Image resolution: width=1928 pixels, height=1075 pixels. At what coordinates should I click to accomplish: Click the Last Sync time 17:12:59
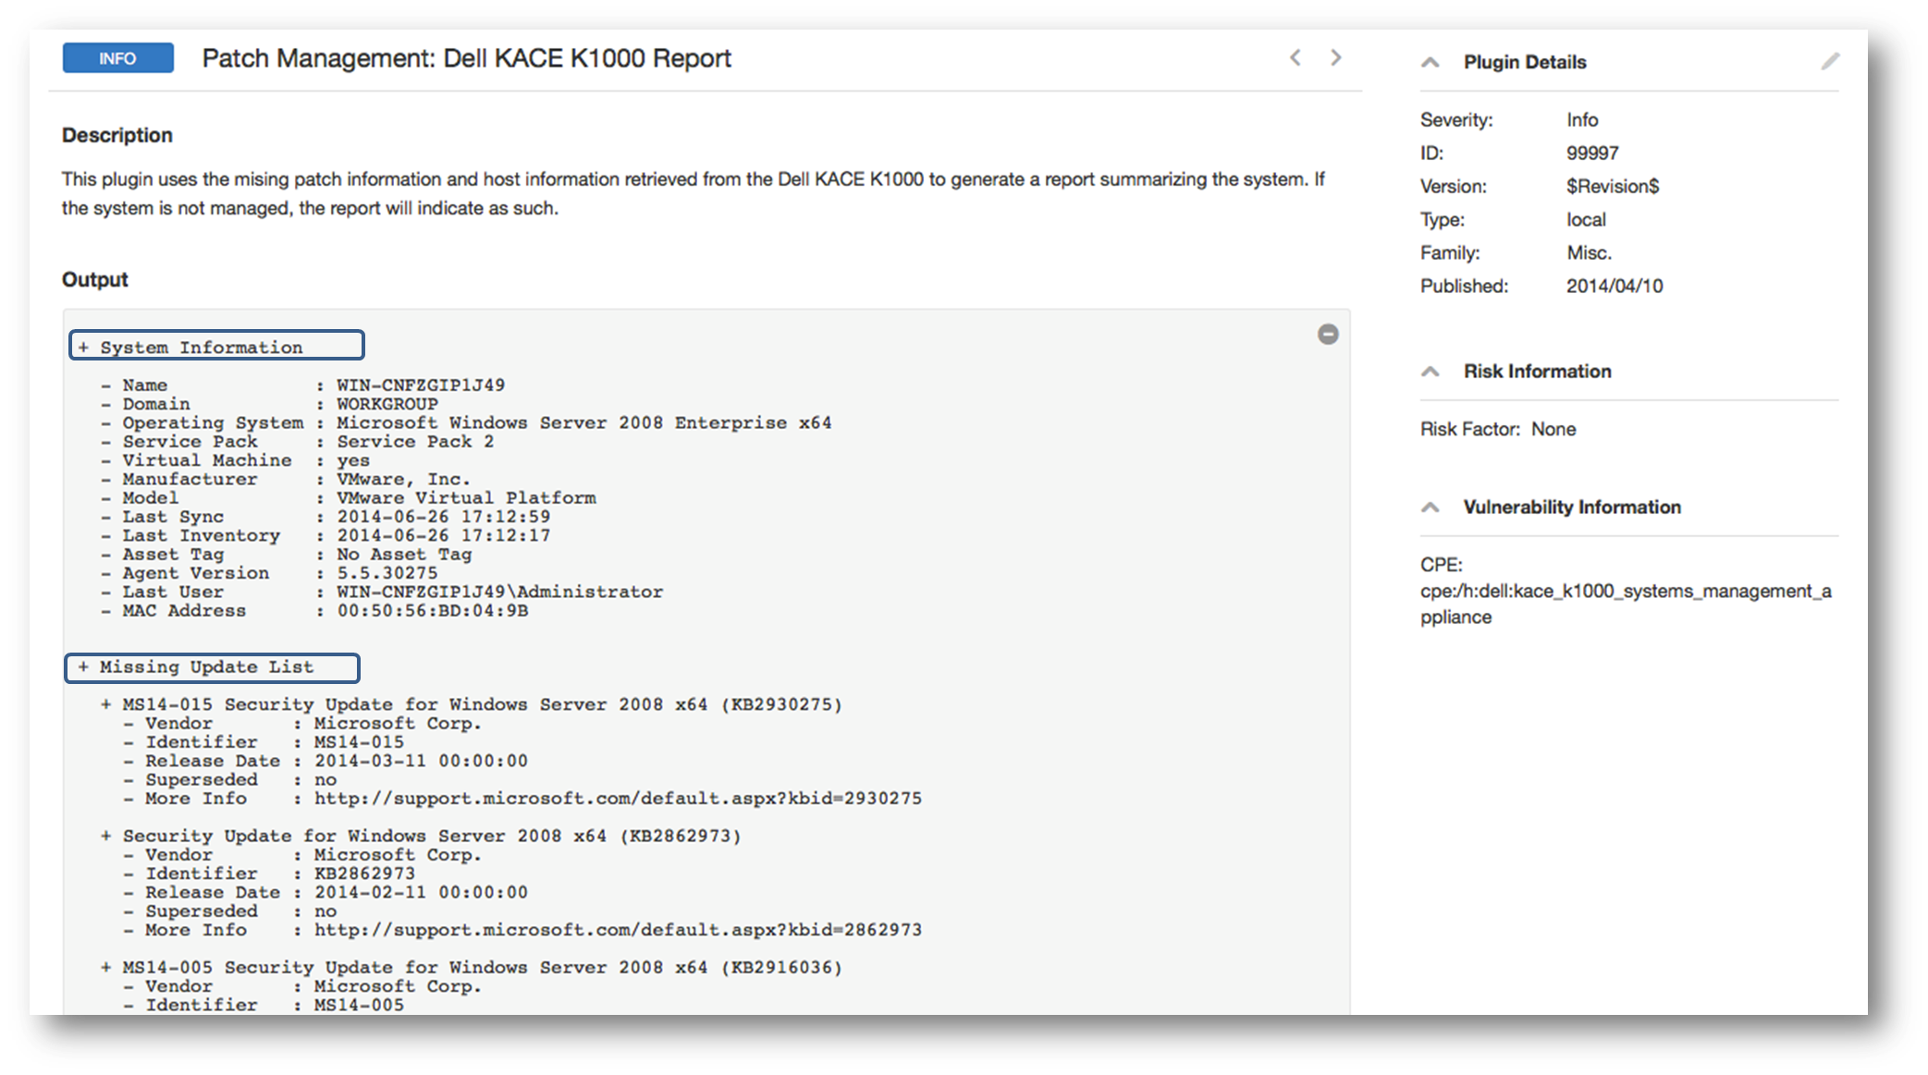pos(506,517)
